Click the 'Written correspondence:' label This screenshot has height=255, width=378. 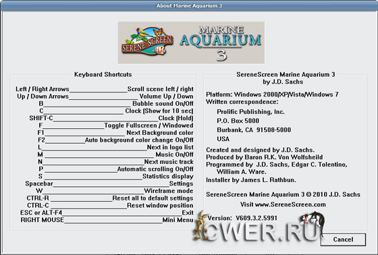pyautogui.click(x=242, y=102)
